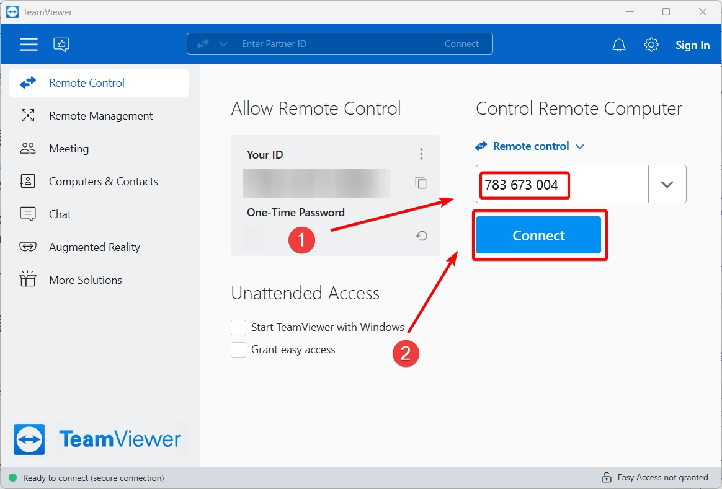Copy Your ID to clipboard
Image resolution: width=722 pixels, height=489 pixels.
(421, 183)
